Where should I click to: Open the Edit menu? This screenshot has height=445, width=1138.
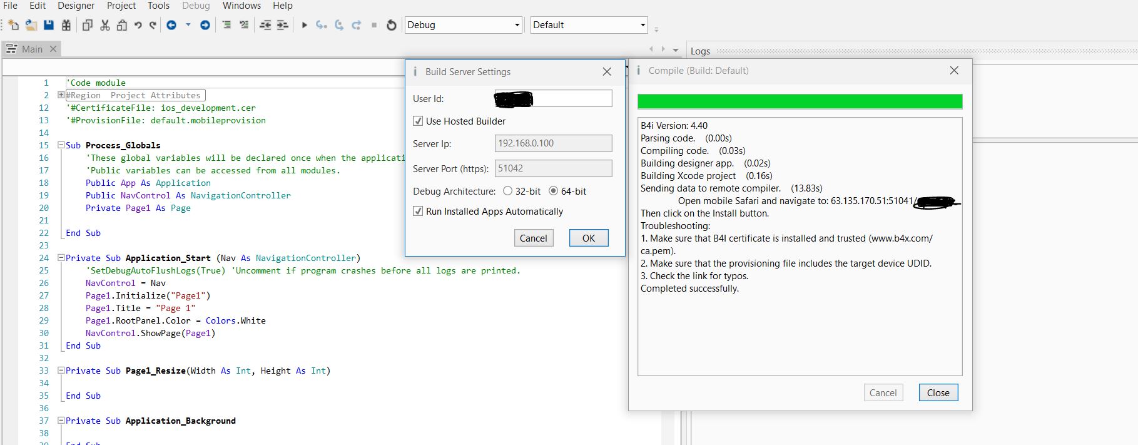pos(38,6)
